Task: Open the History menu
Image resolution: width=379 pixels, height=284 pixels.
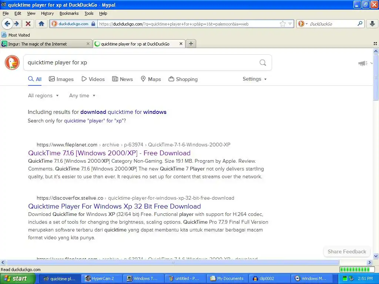Action: tap(47, 13)
